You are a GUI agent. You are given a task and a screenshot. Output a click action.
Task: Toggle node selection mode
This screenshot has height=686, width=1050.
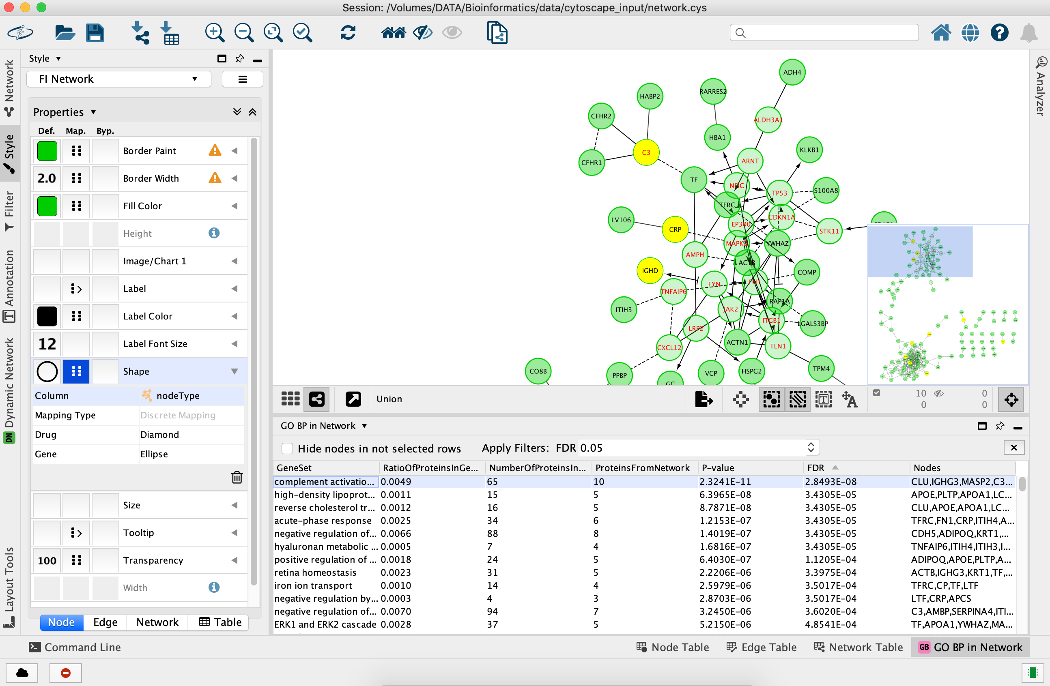pyautogui.click(x=771, y=399)
